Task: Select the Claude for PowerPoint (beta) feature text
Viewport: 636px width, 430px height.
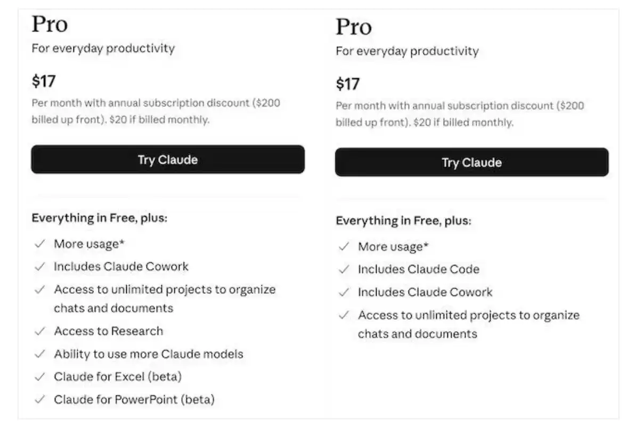Action: tap(134, 399)
